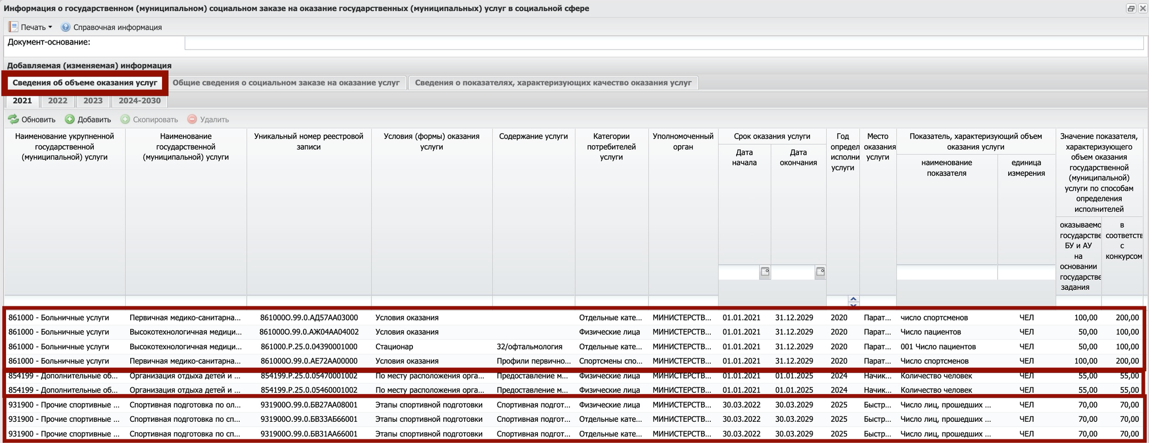The height and width of the screenshot is (443, 1149).
Task: Click the restore window icon at top right
Action: 1131,9
